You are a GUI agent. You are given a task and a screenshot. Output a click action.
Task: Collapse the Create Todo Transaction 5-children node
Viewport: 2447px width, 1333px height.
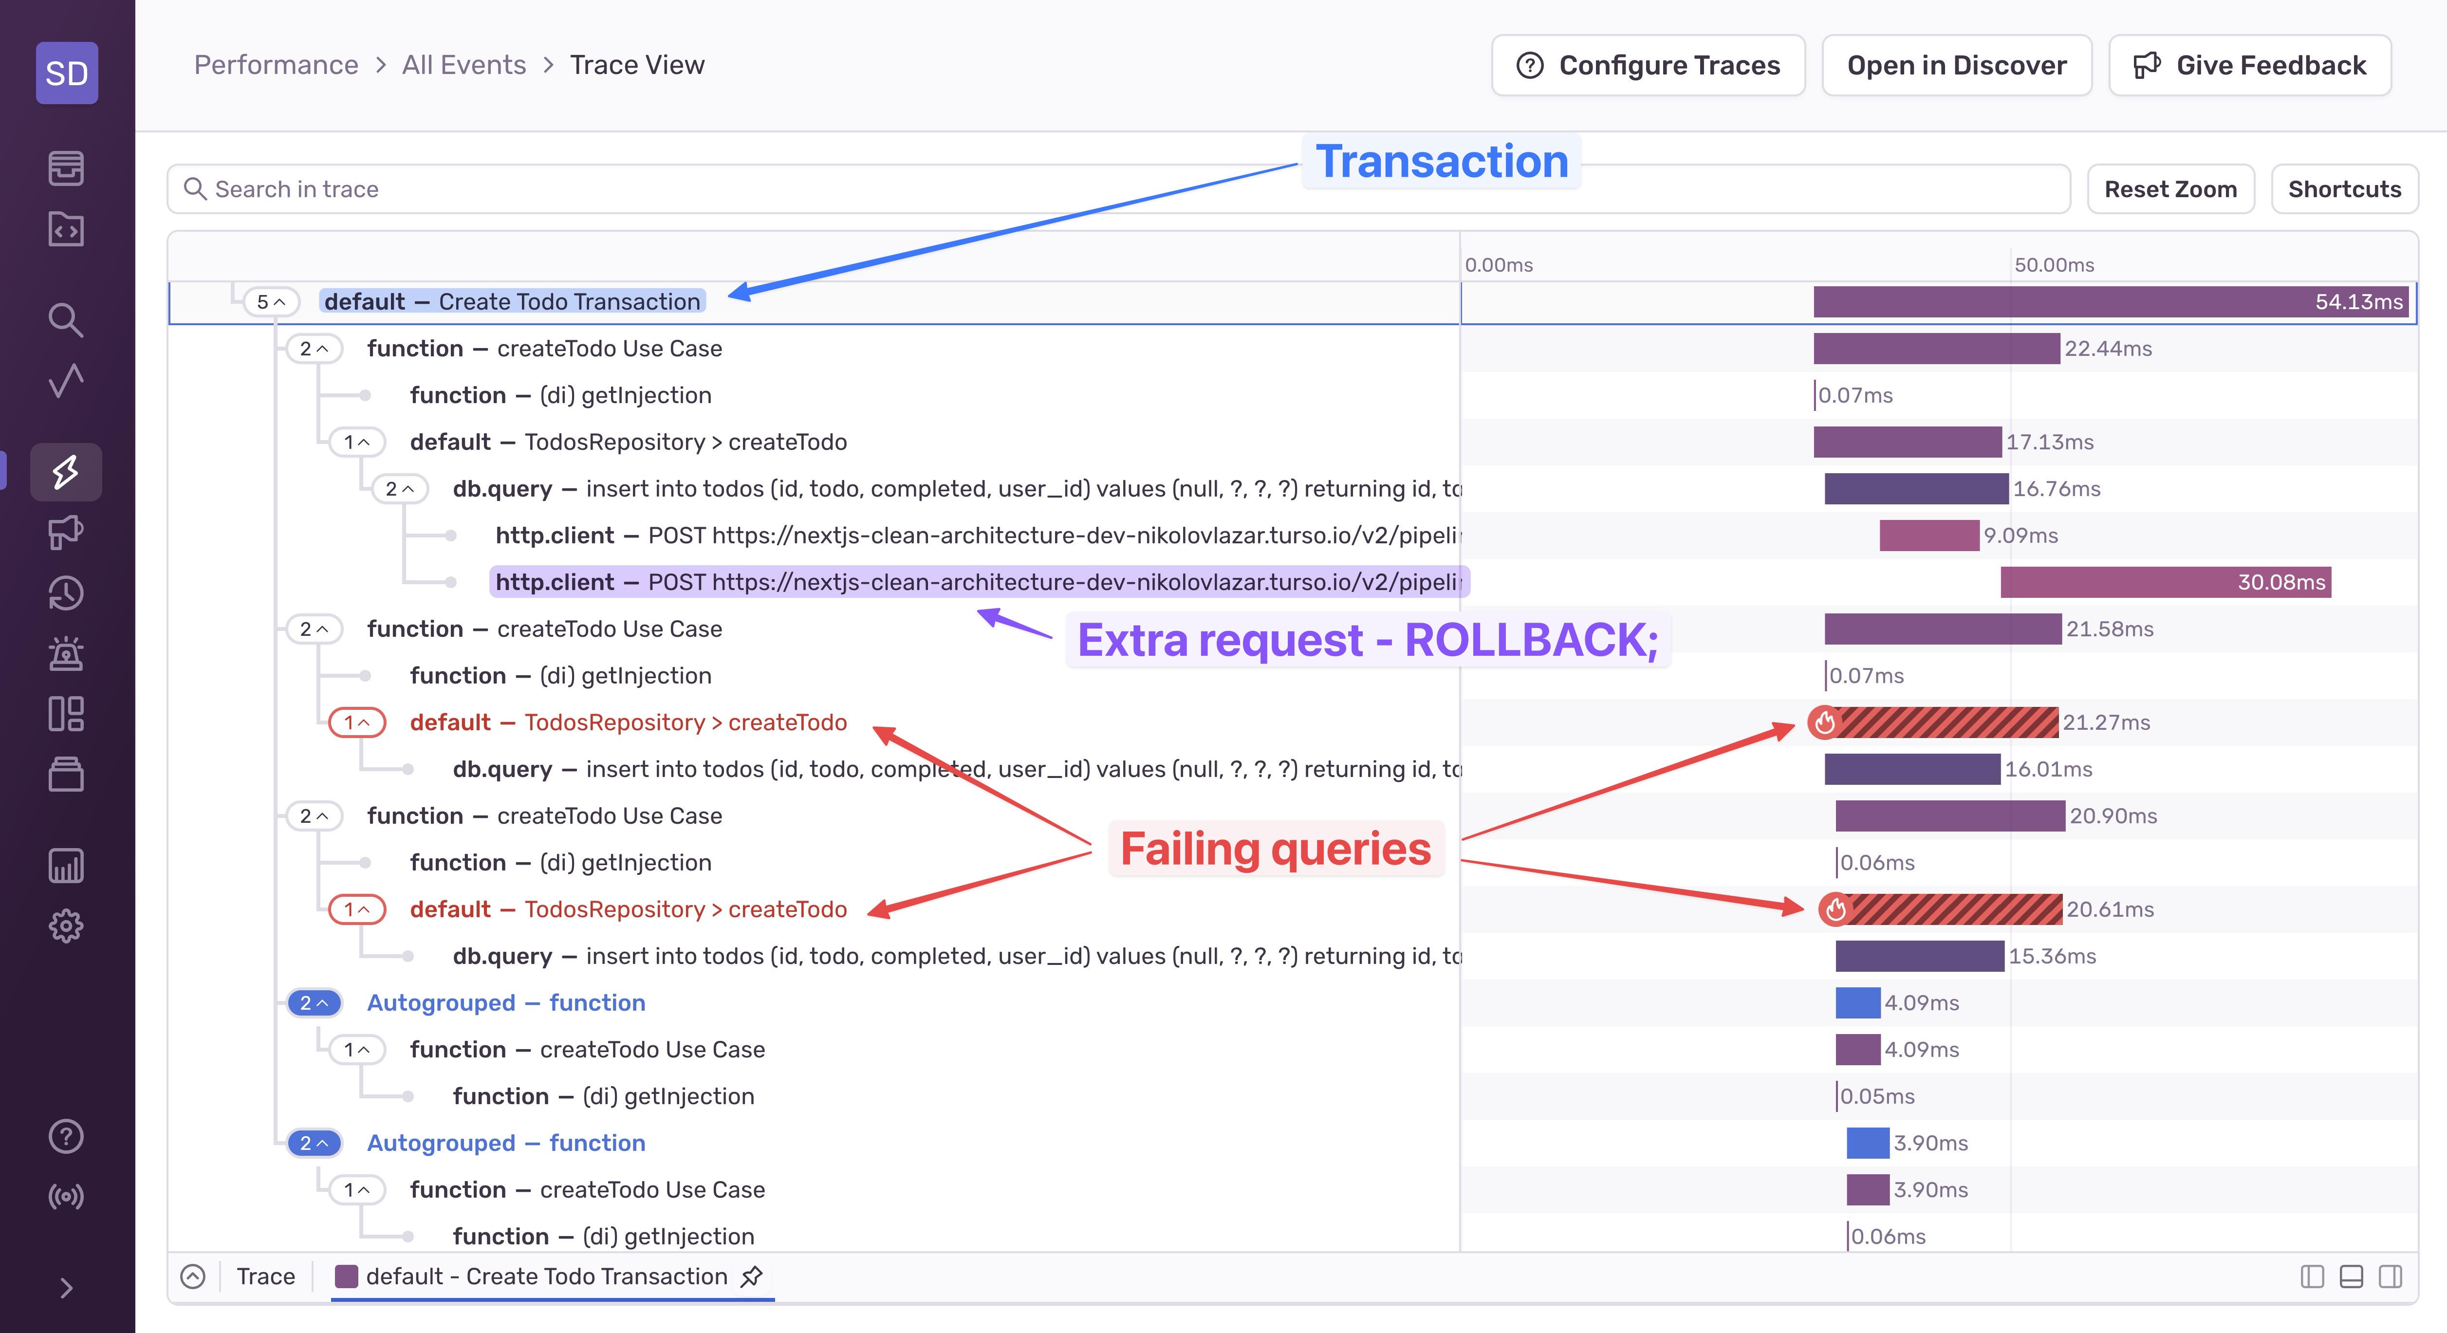click(x=271, y=302)
